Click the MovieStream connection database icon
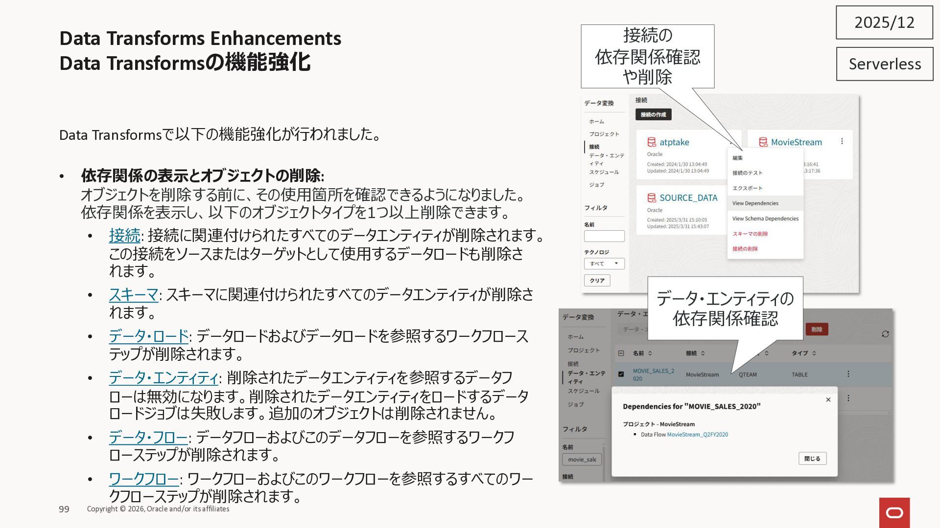Screen dimensions: 940x528 [x=763, y=142]
